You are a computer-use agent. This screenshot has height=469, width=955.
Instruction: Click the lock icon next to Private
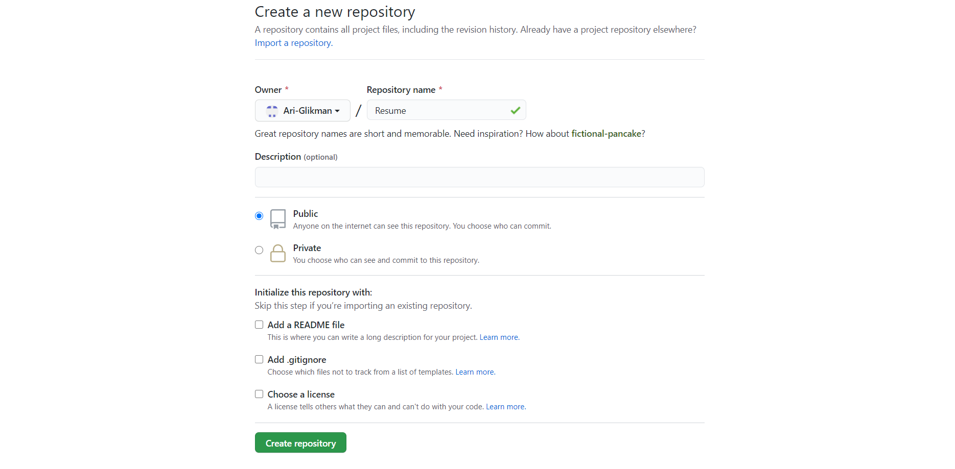(x=277, y=253)
